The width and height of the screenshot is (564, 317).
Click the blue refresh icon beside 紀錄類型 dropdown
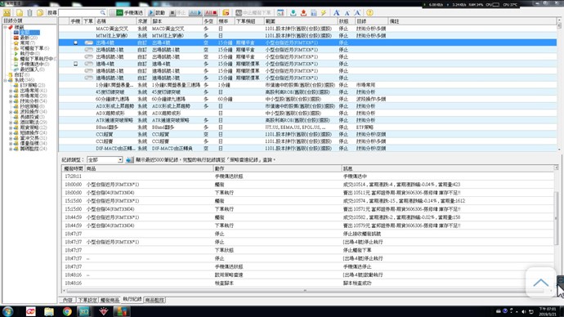[129, 159]
